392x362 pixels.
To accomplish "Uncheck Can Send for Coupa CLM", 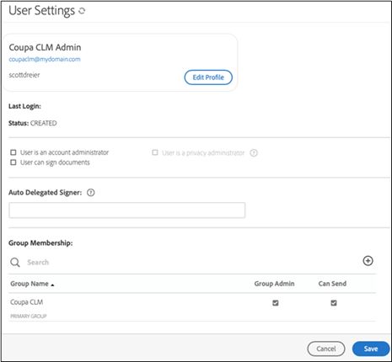I will [334, 303].
